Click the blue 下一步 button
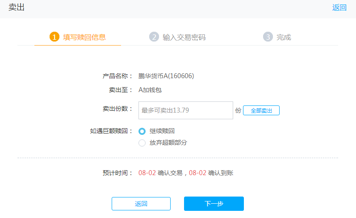Image resolution: width=356 pixels, height=218 pixels. [214, 204]
